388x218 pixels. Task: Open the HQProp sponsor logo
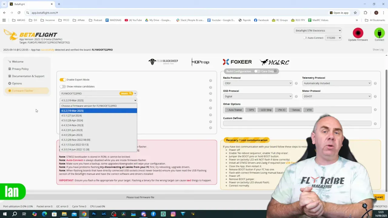[200, 62]
